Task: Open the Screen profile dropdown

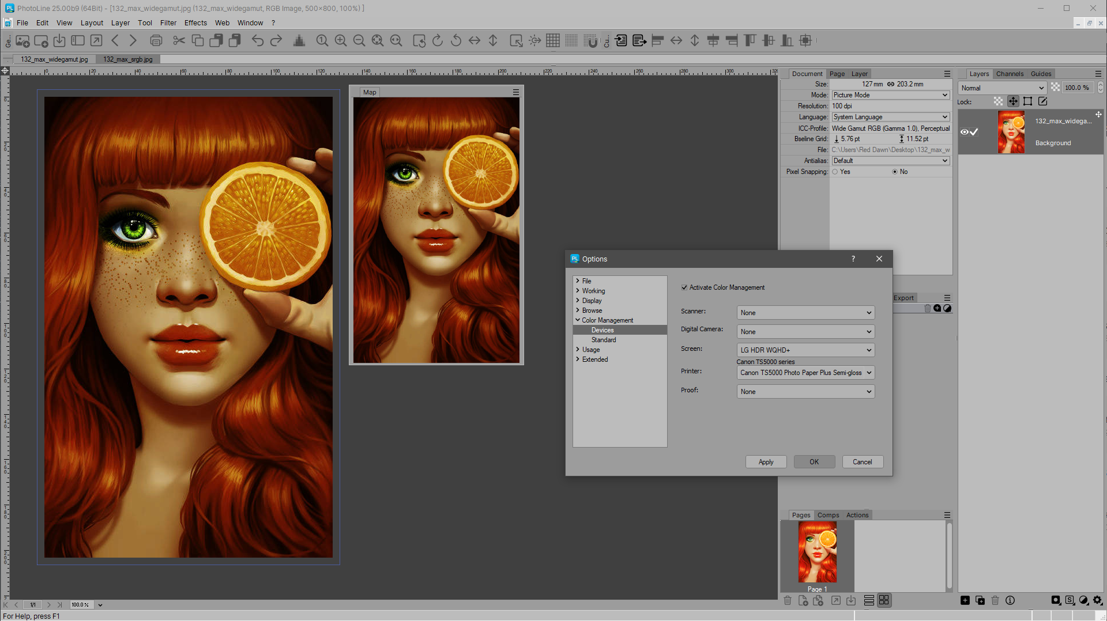Action: pyautogui.click(x=805, y=350)
